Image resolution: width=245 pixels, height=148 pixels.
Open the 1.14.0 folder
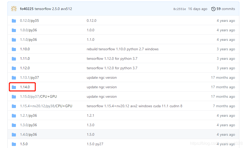pyautogui.click(x=25, y=87)
